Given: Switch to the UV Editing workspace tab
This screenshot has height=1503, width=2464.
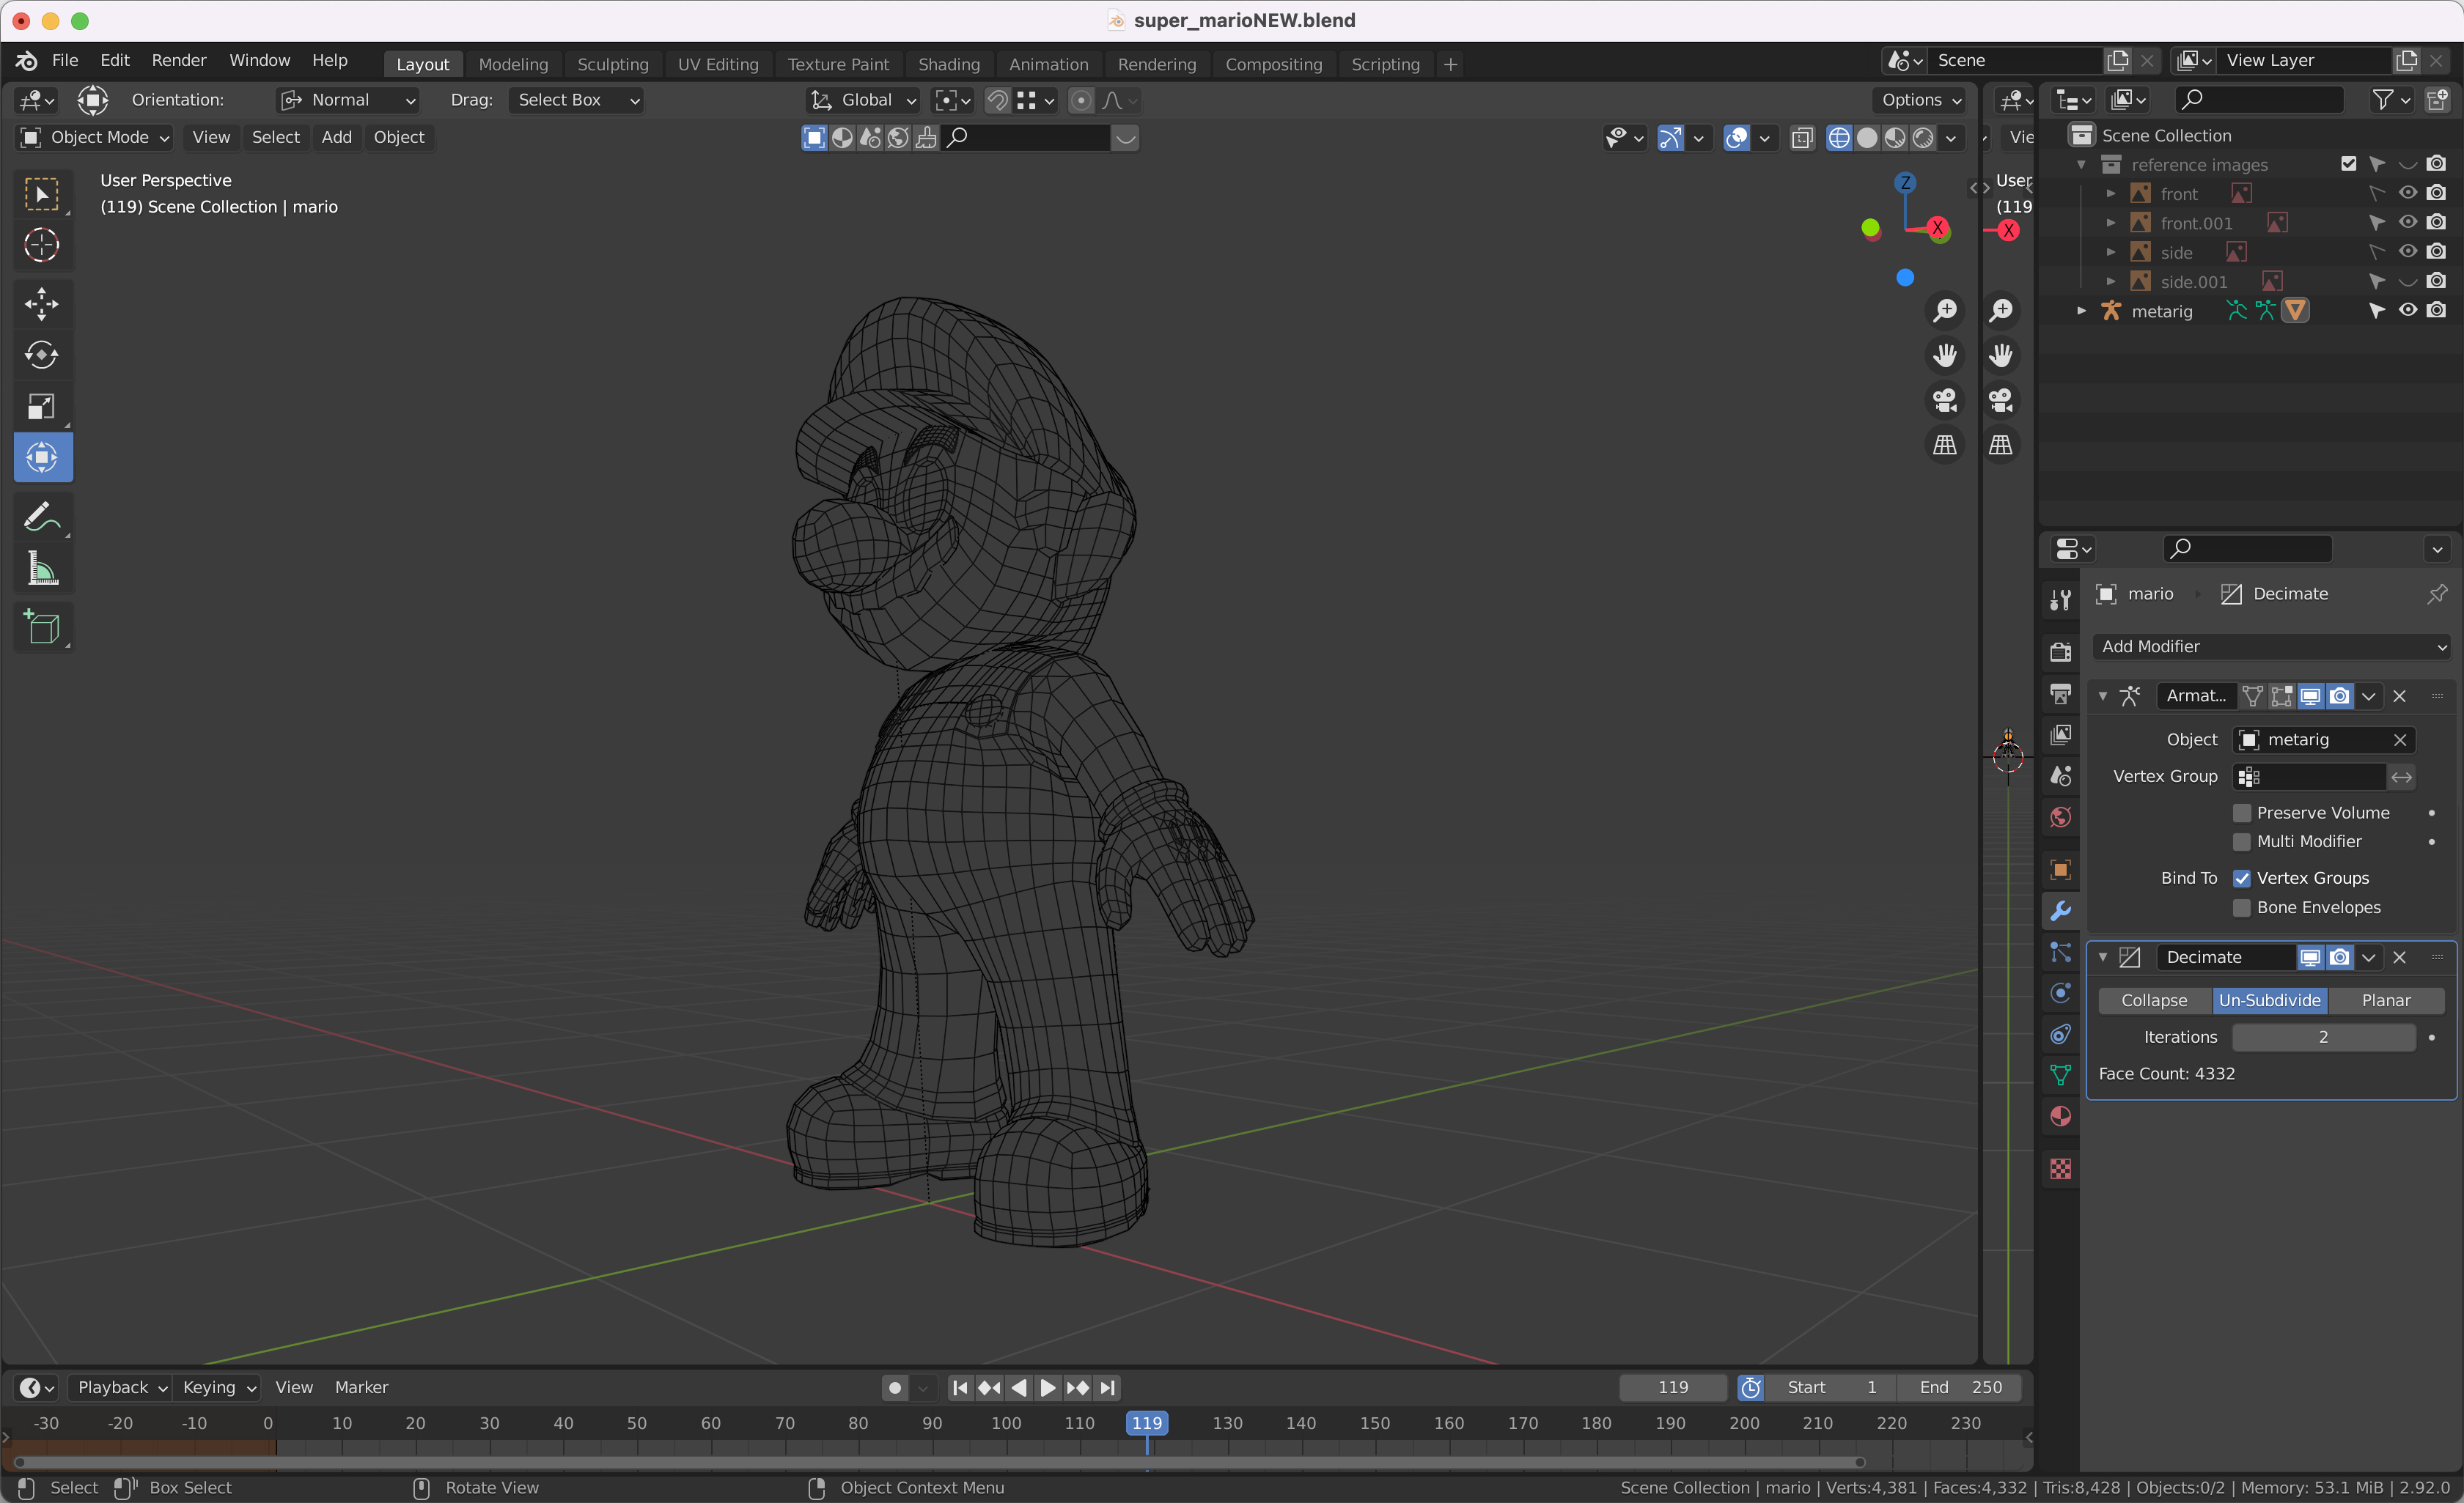Looking at the screenshot, I should tap(718, 64).
